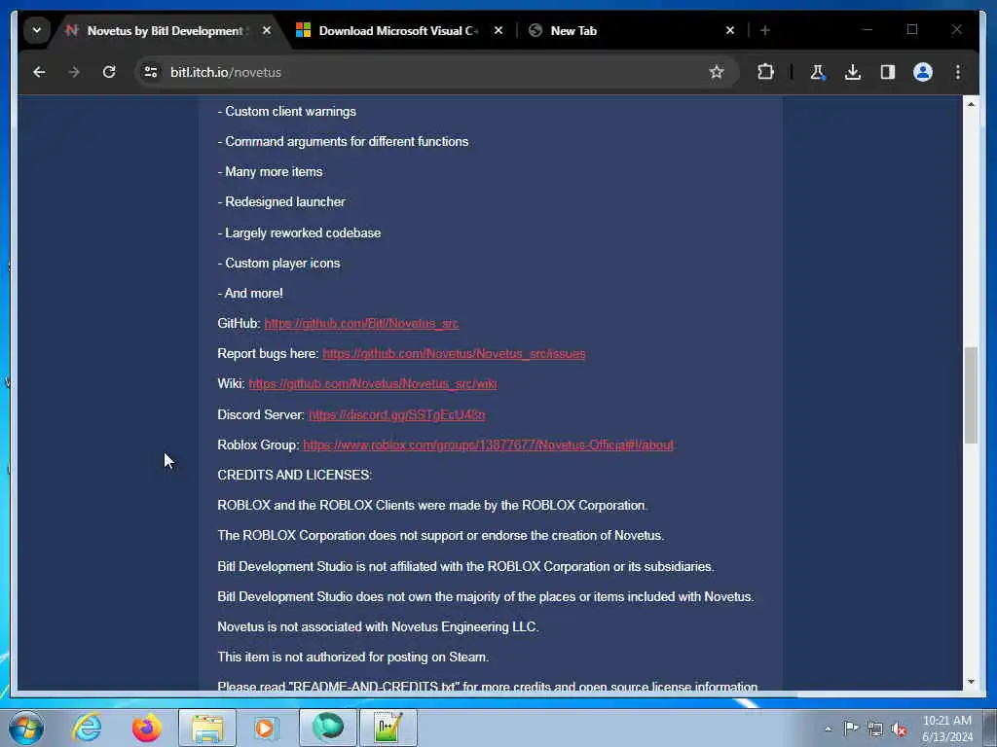Viewport: 997px width, 747px height.
Task: Click the scrollbar down arrow
Action: (x=971, y=682)
